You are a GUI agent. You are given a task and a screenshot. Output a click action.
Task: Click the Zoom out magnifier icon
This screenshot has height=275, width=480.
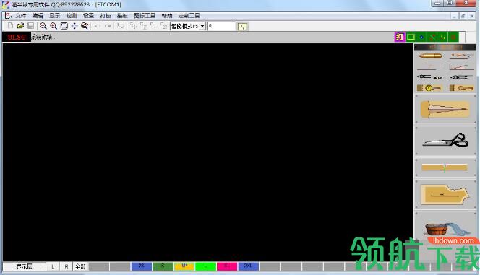tap(43, 26)
